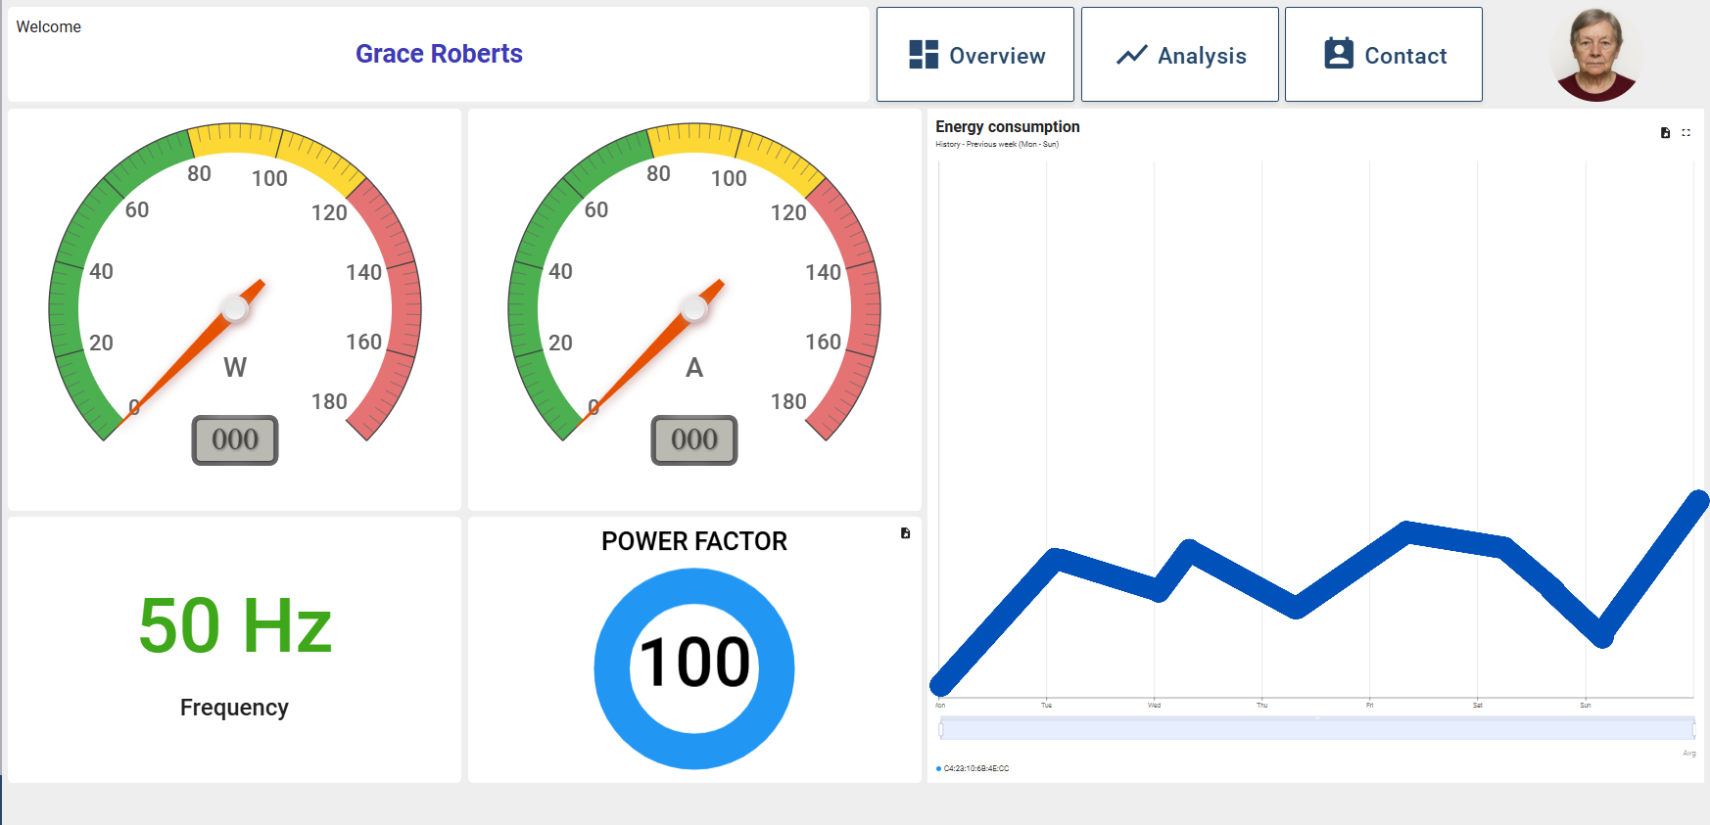Click the 50 Hz frequency value
Viewport: 1710px width, 825px height.
click(x=235, y=626)
